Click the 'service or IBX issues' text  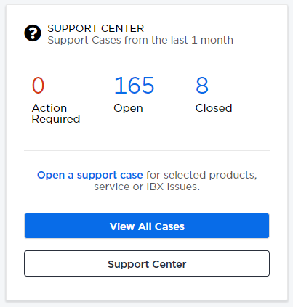point(147,187)
